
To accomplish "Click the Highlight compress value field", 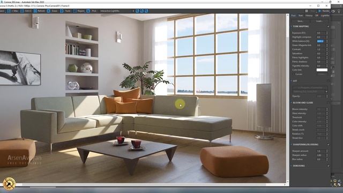I will [x=320, y=37].
